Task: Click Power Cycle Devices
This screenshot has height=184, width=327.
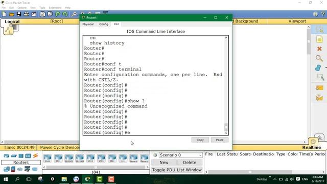Action: pos(59,147)
